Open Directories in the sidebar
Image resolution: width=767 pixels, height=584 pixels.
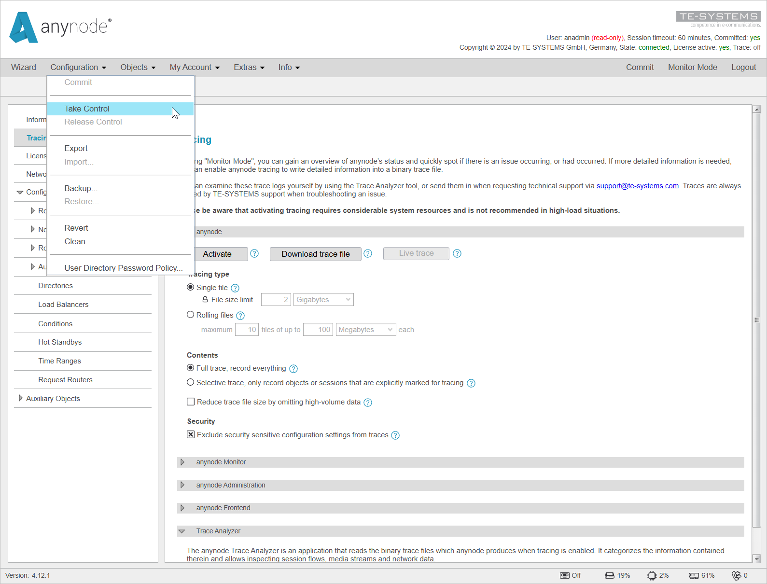56,286
